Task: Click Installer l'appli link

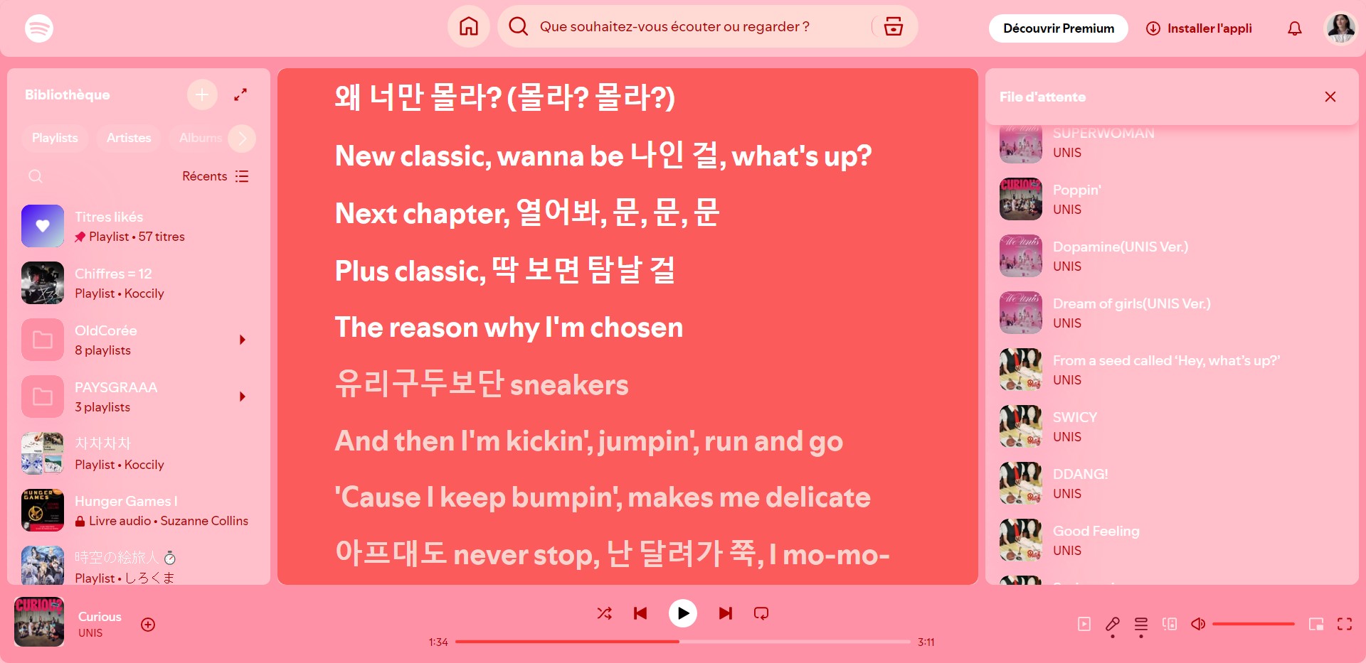Action: pos(1199,28)
